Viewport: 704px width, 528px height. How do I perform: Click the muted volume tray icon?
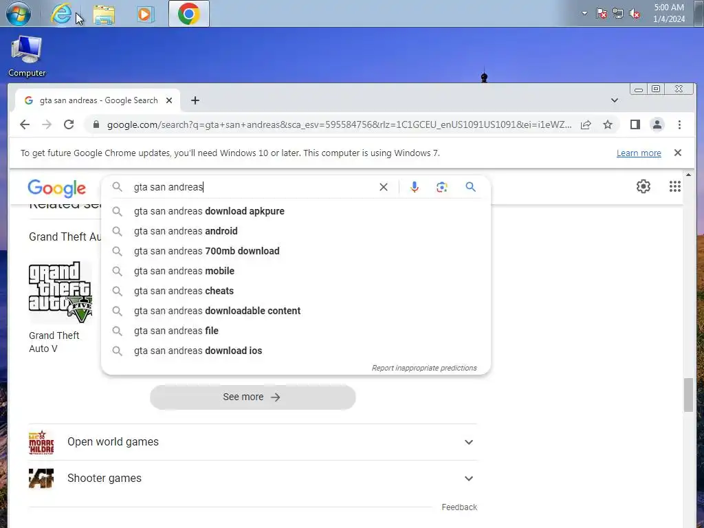635,14
